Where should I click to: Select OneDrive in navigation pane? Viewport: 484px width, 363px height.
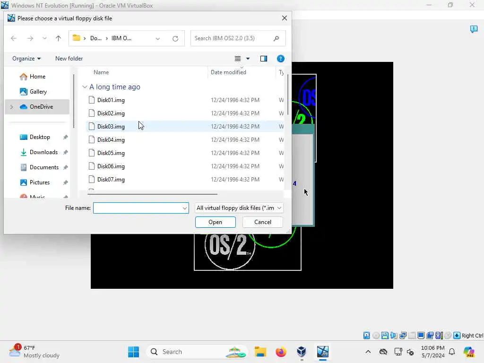(x=36, y=107)
